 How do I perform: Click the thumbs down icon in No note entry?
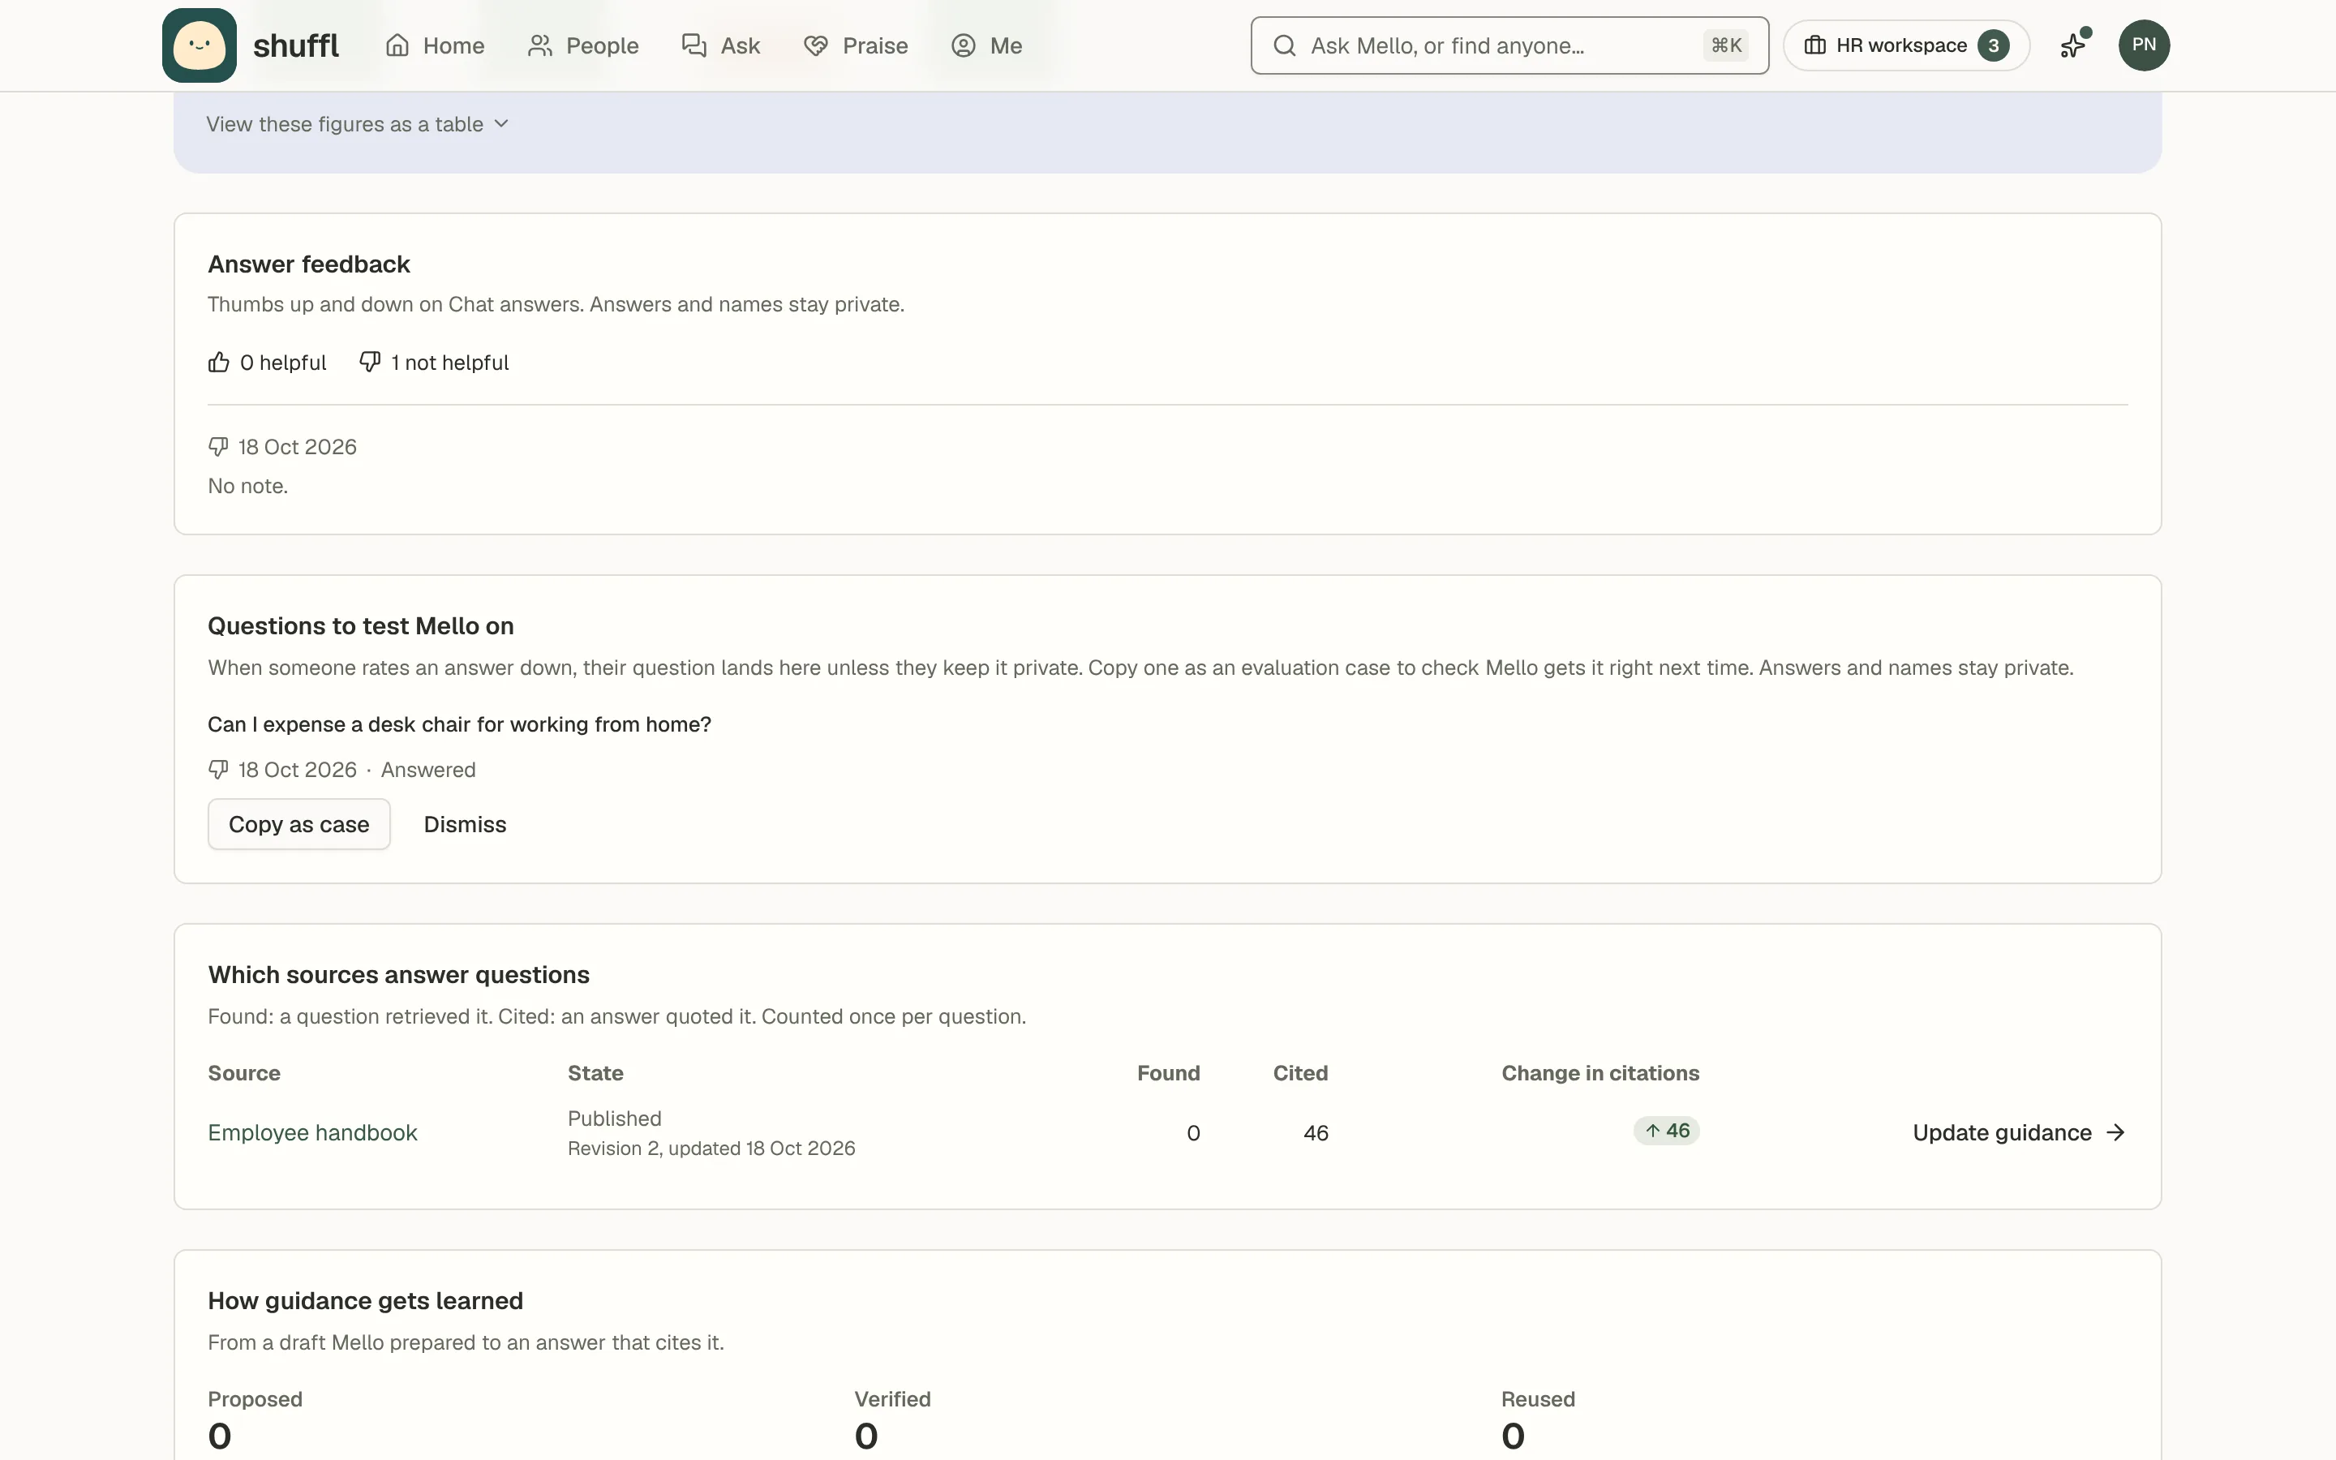pos(218,446)
